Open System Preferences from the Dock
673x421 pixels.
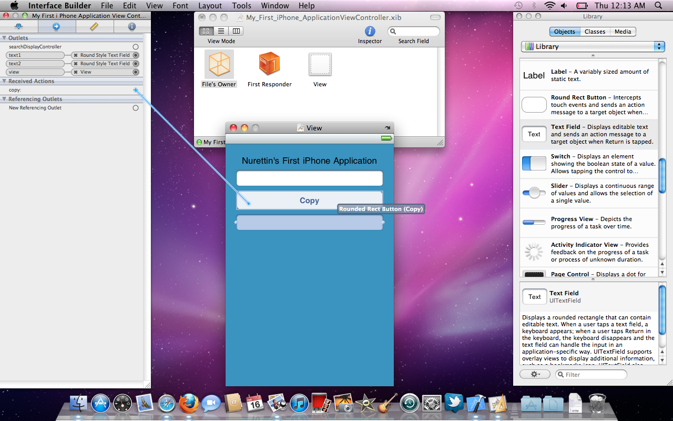(432, 404)
